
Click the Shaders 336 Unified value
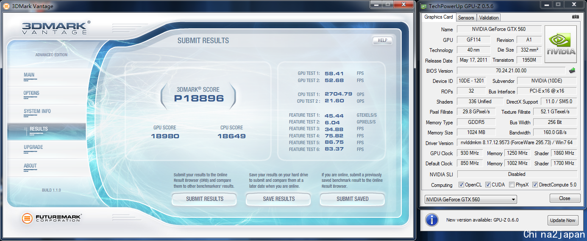[x=480, y=101]
